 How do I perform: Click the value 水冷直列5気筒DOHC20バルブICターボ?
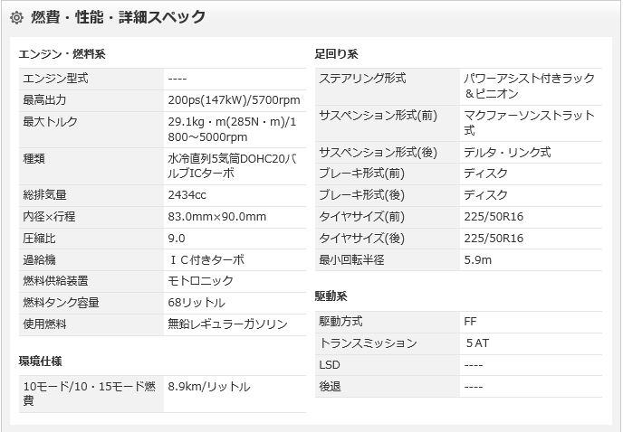[x=232, y=165]
